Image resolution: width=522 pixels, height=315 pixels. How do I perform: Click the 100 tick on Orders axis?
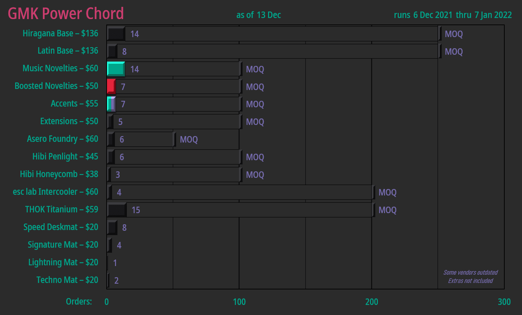pos(239,302)
